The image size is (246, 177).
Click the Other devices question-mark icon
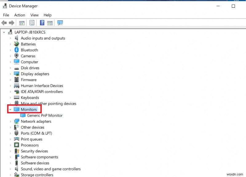17,127
